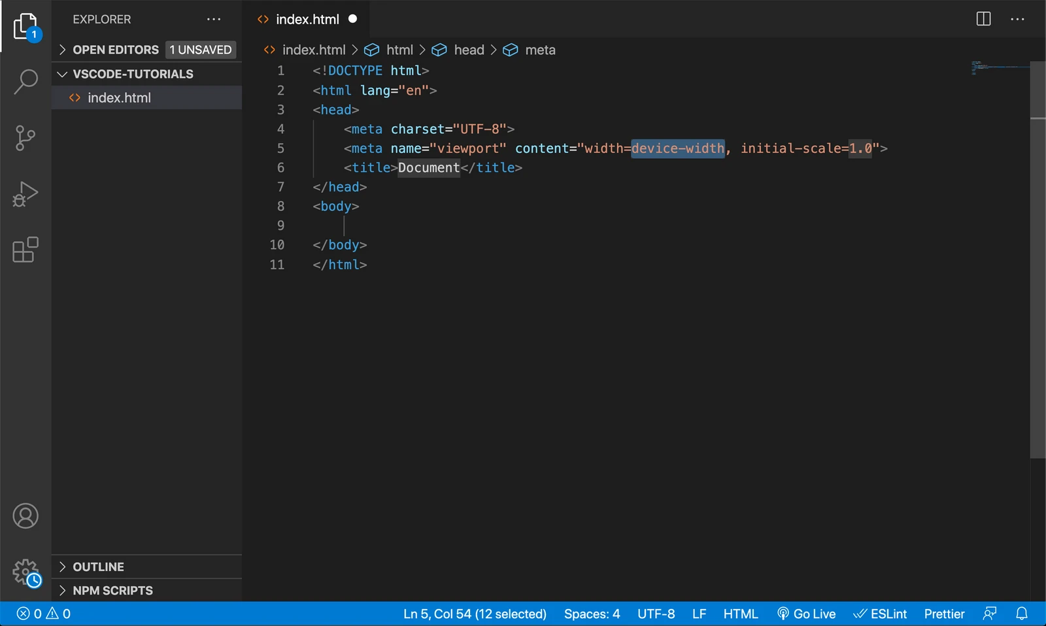Image resolution: width=1046 pixels, height=626 pixels.
Task: Click the Accounts icon
Action: pos(25,516)
